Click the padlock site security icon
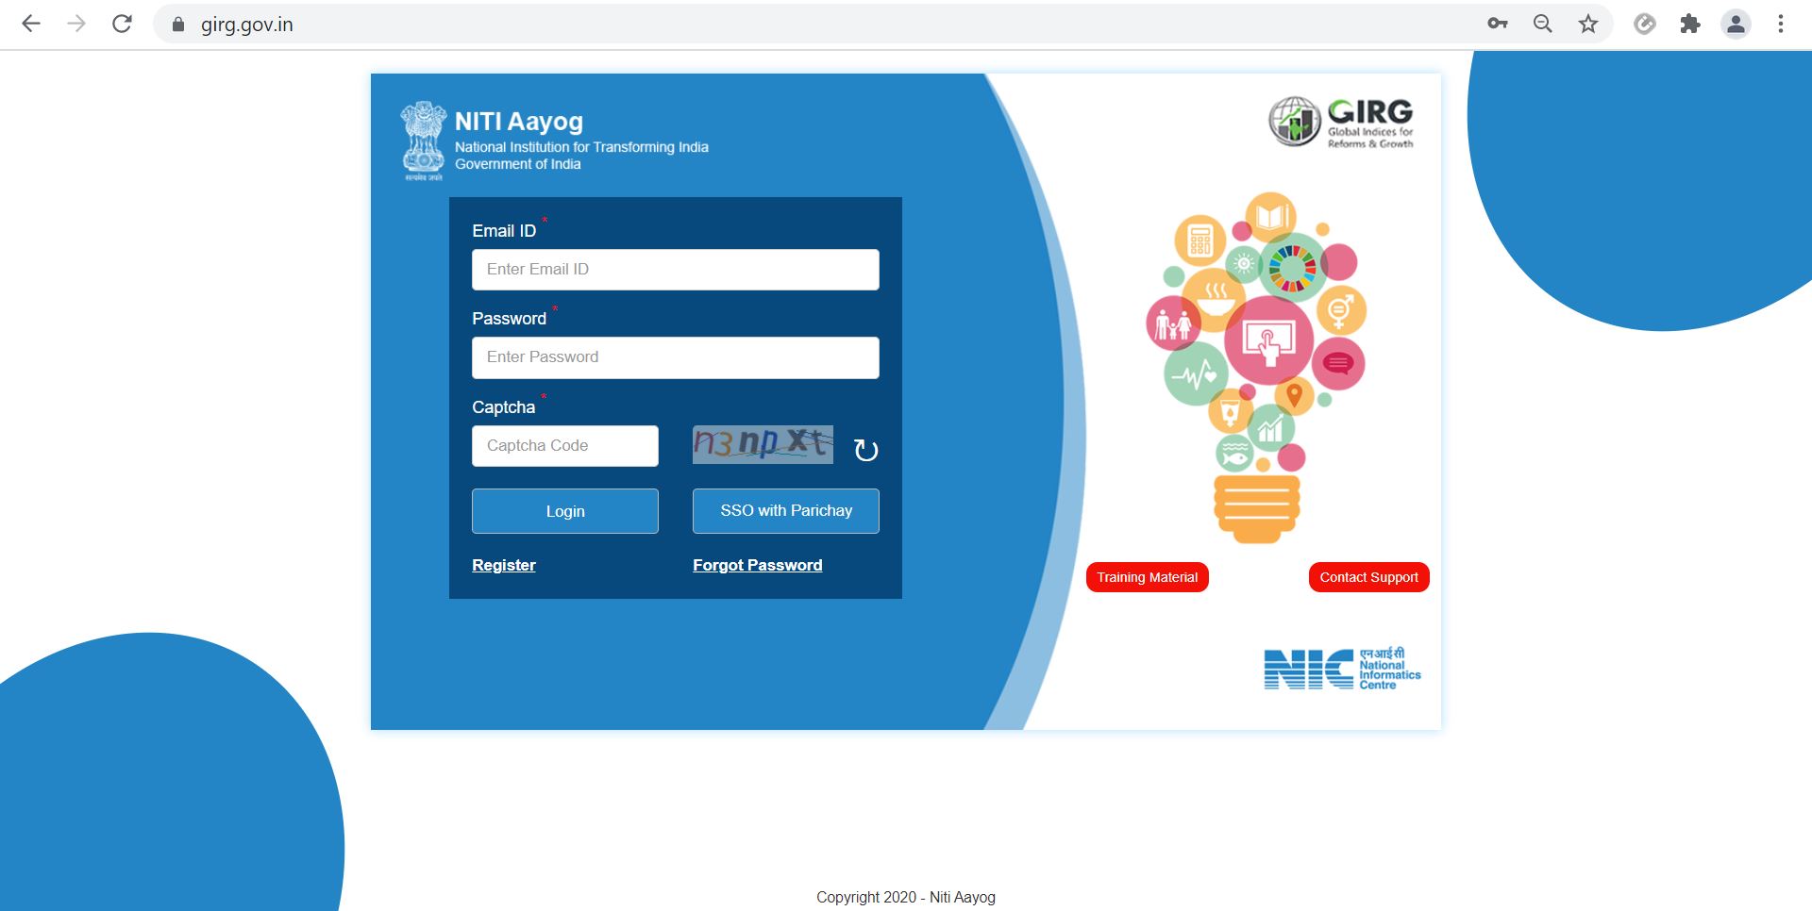The height and width of the screenshot is (911, 1812). (177, 25)
